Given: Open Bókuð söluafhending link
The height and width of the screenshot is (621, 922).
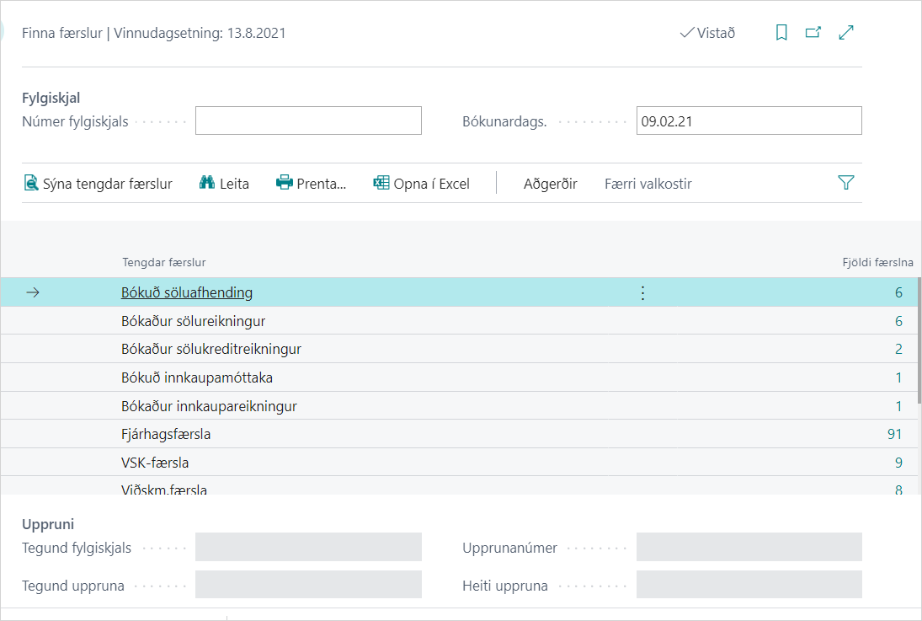Looking at the screenshot, I should (x=187, y=293).
